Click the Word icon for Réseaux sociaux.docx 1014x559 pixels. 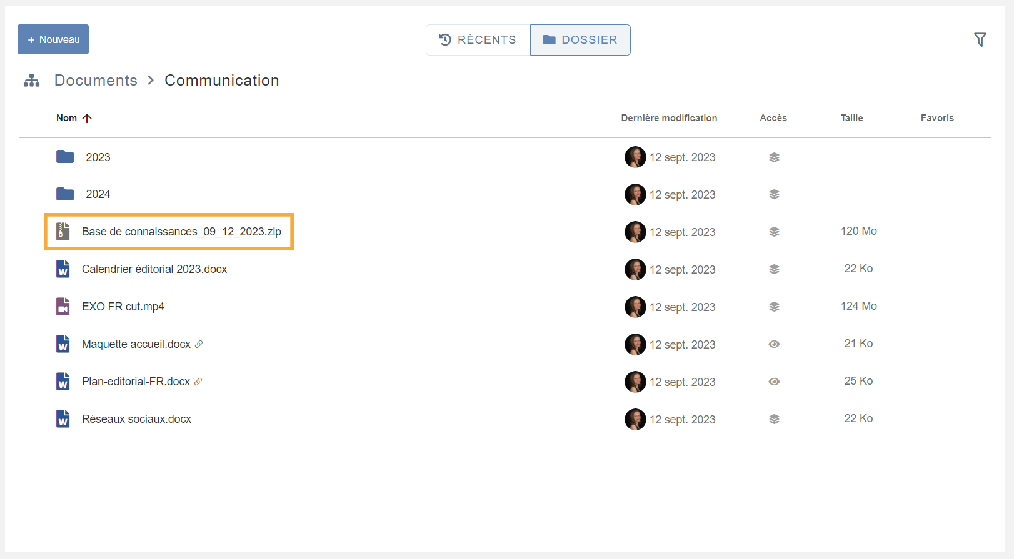[63, 419]
